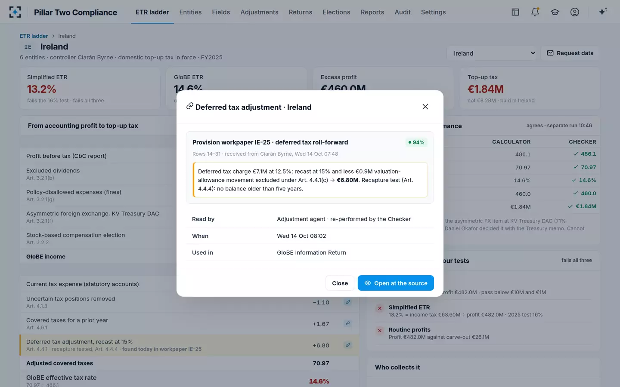
Task: Click Open at the source button
Action: (x=396, y=283)
